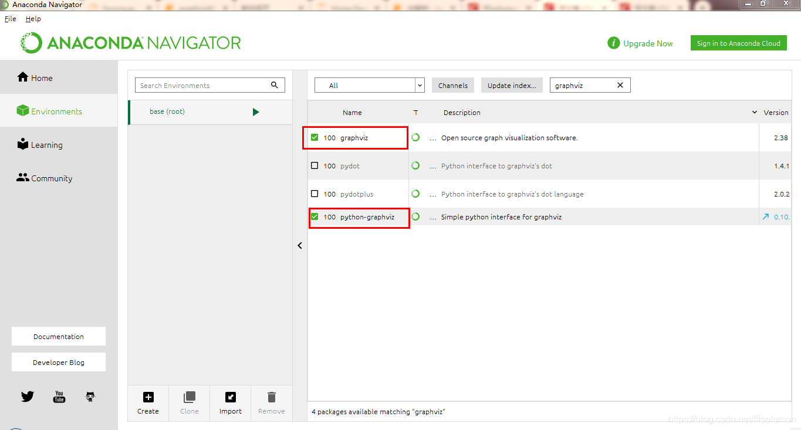
Task: Click the Anaconda Navigator logo
Action: (131, 43)
